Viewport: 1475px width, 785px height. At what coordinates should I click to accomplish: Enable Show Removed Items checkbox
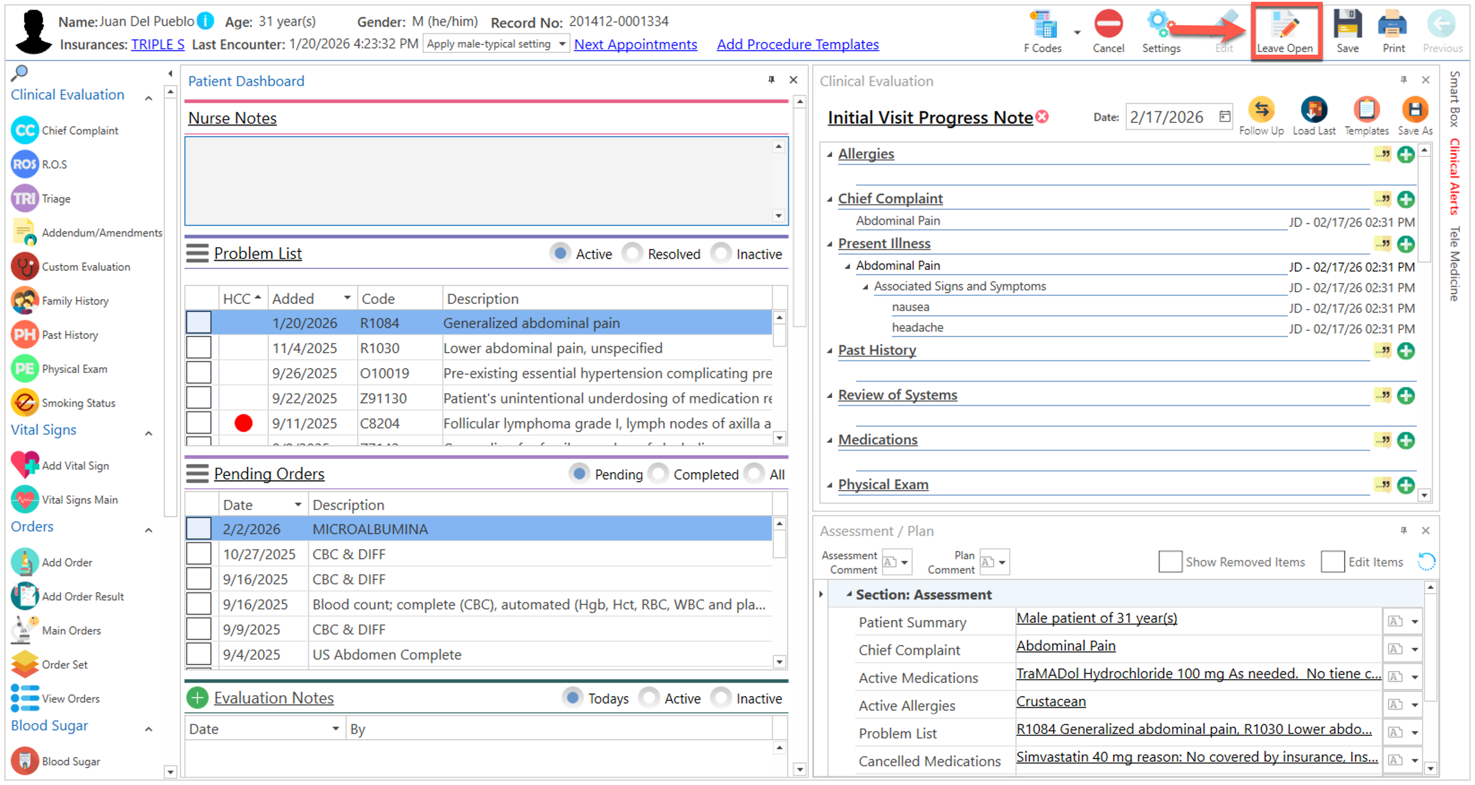(1170, 561)
